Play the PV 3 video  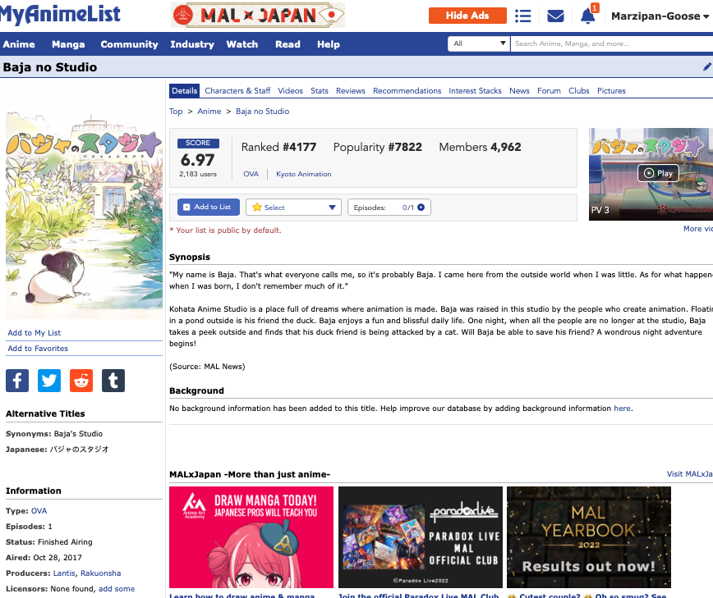click(658, 173)
